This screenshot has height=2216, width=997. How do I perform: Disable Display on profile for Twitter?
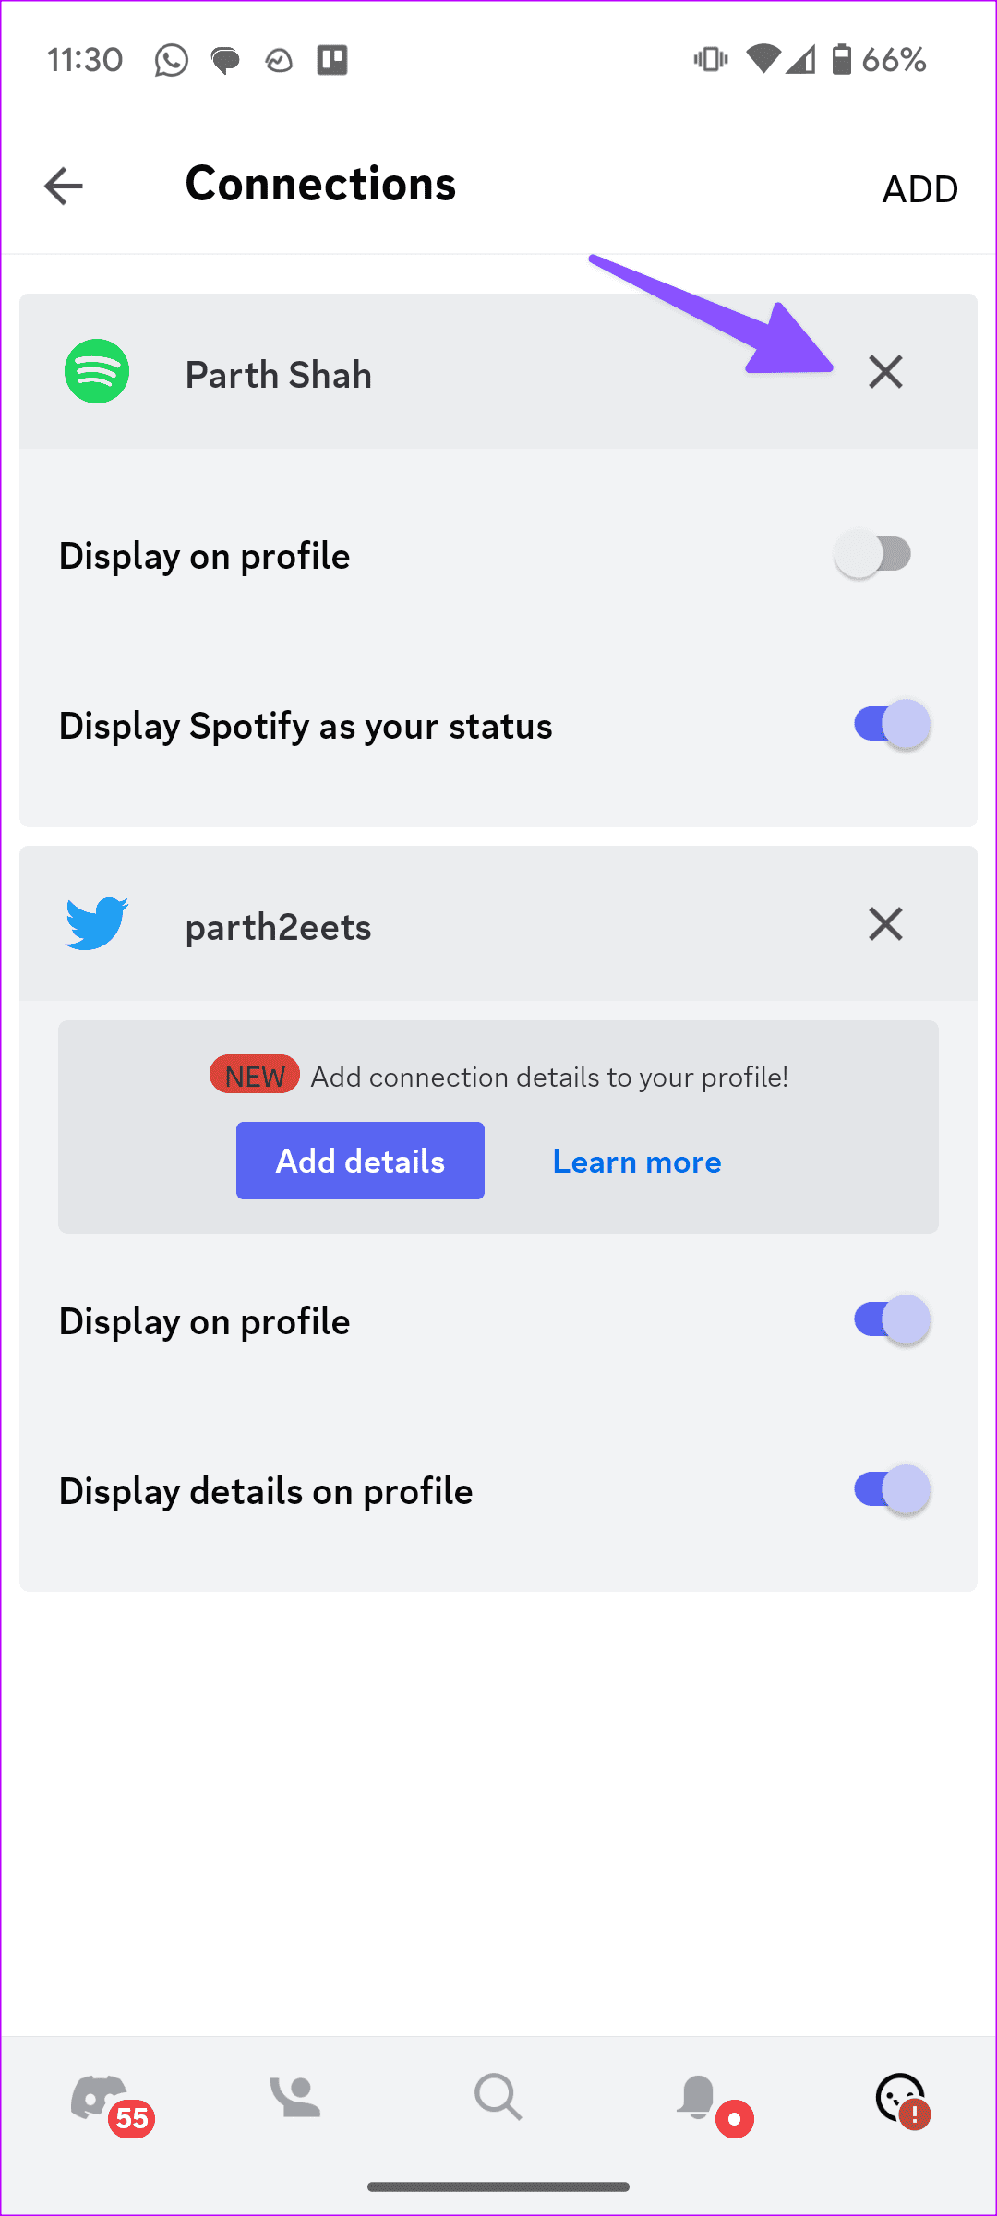tap(888, 1319)
